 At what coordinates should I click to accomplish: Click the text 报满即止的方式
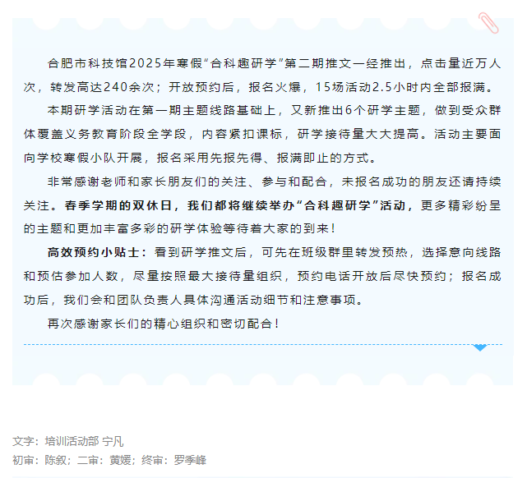(322, 158)
